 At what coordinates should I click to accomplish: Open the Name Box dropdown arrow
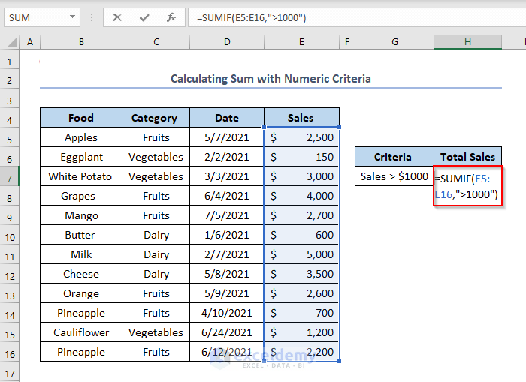click(72, 17)
